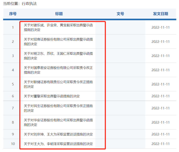Open the 联储证券有限责任公司 rectification decision

[58, 84]
